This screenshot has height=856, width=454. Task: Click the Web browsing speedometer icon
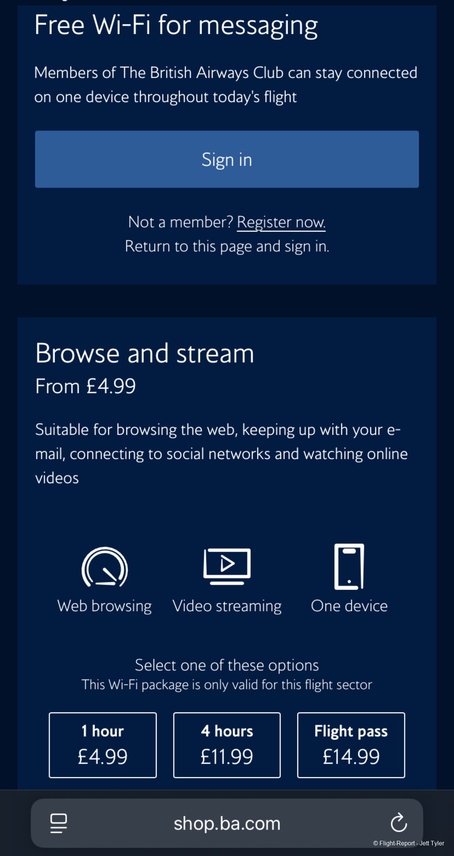(x=105, y=567)
